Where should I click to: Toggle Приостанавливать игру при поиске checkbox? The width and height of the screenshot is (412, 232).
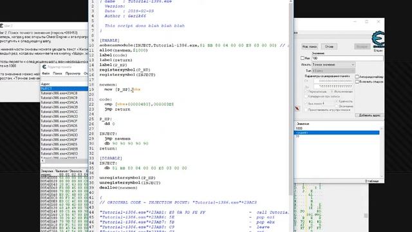click(306, 110)
